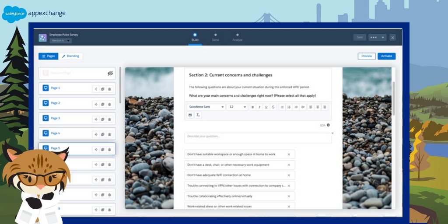Switch to the Build step

click(195, 38)
